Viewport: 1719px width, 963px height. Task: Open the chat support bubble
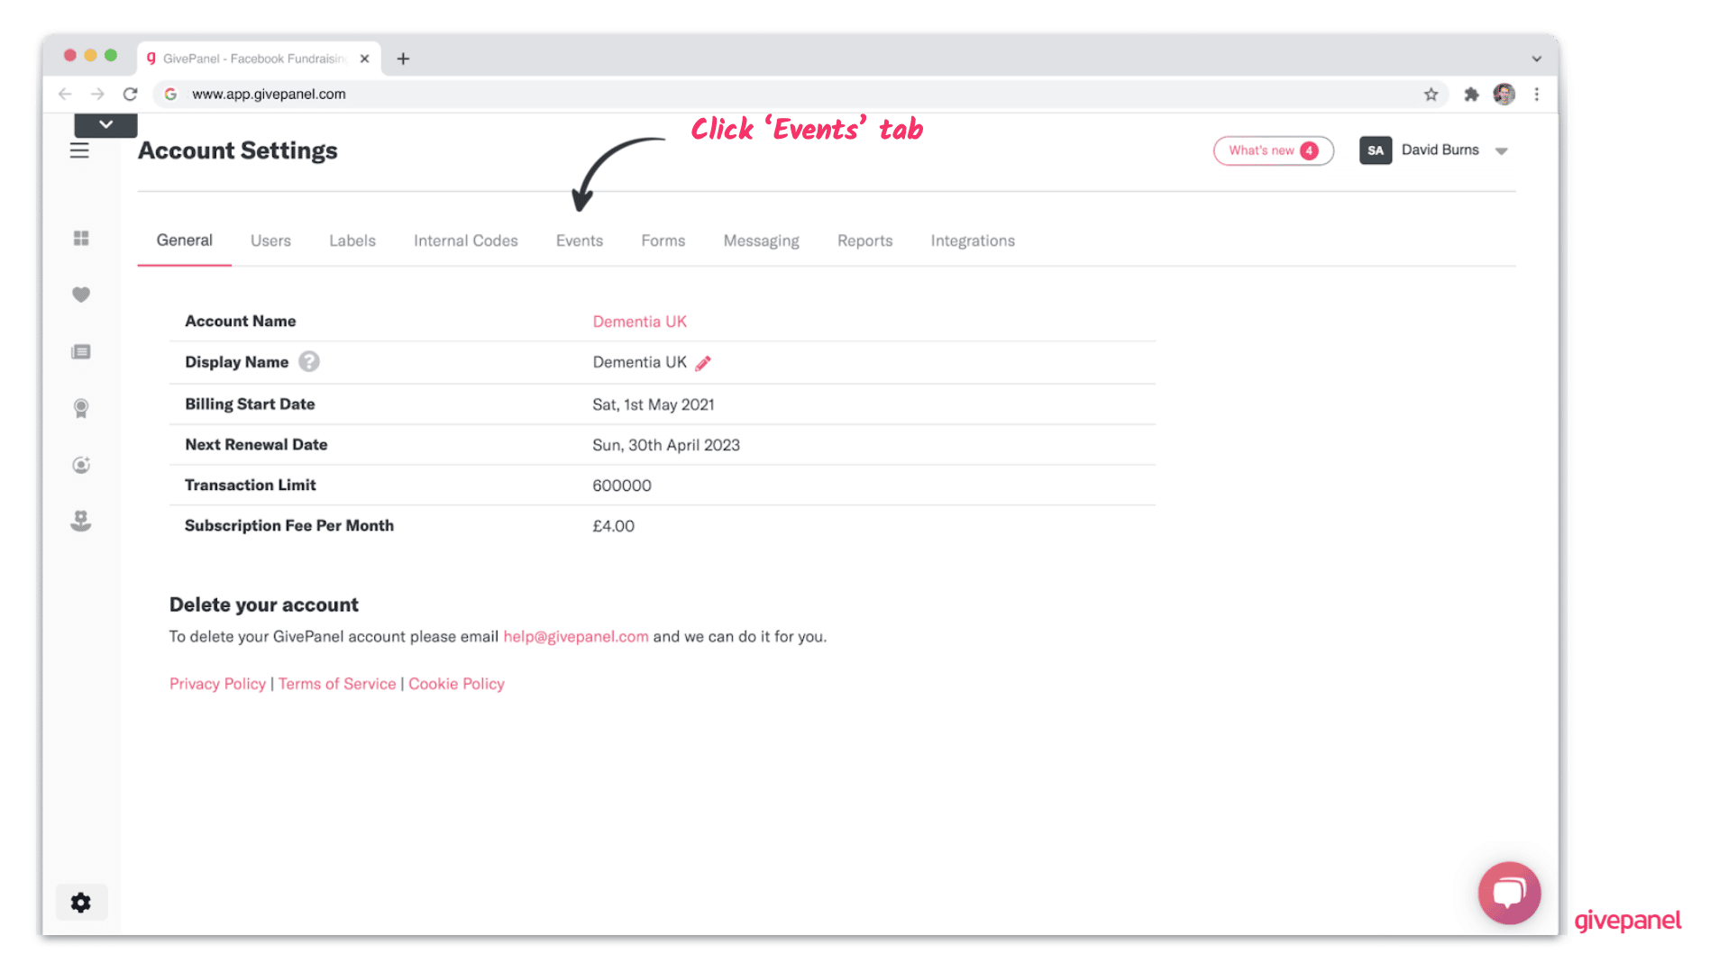[x=1509, y=893]
